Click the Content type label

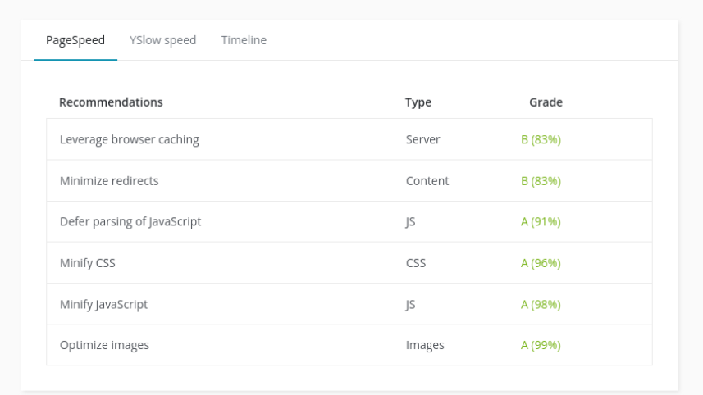point(427,180)
